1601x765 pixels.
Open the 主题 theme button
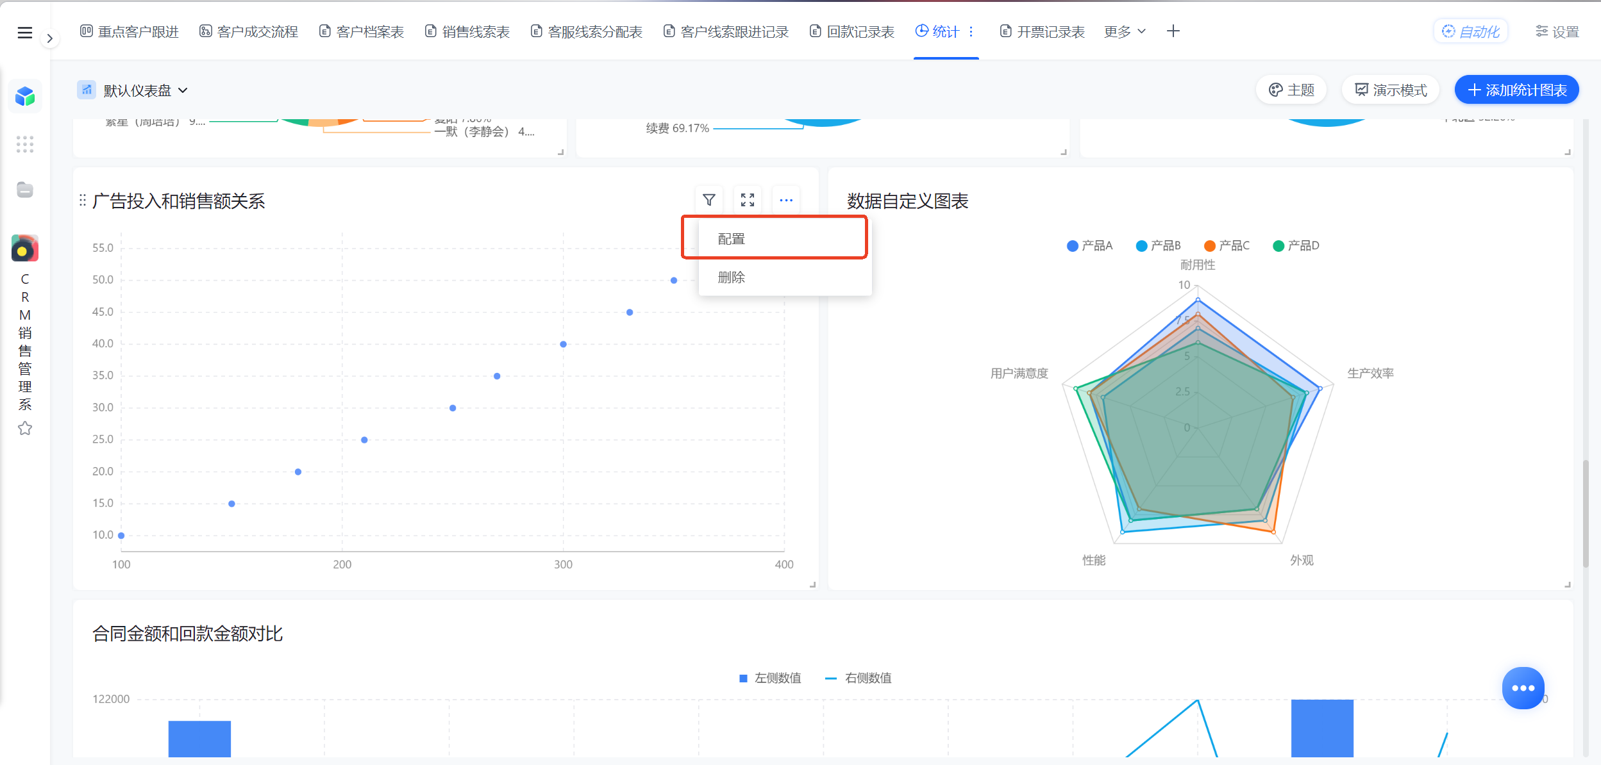pyautogui.click(x=1292, y=90)
